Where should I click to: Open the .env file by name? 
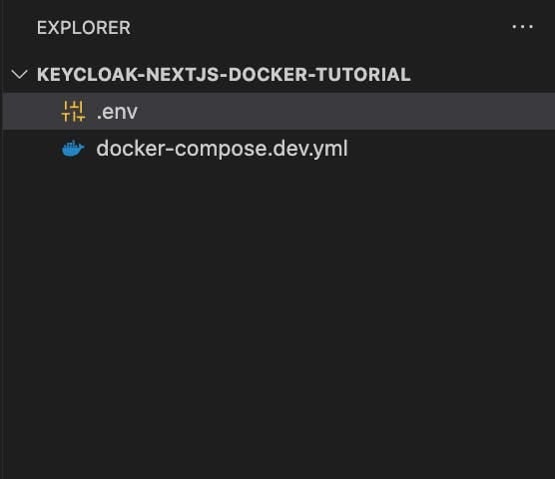[117, 112]
